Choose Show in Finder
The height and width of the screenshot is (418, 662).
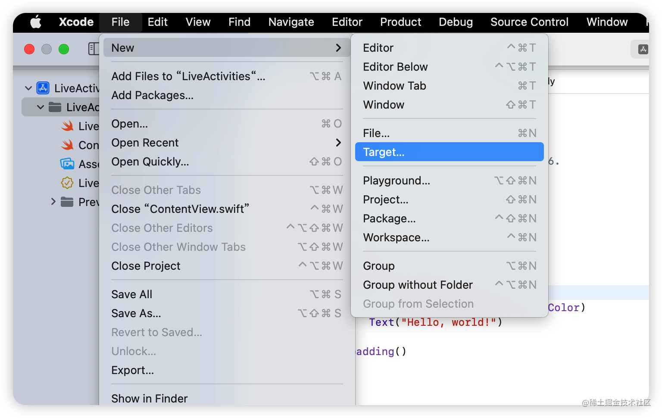point(227,399)
